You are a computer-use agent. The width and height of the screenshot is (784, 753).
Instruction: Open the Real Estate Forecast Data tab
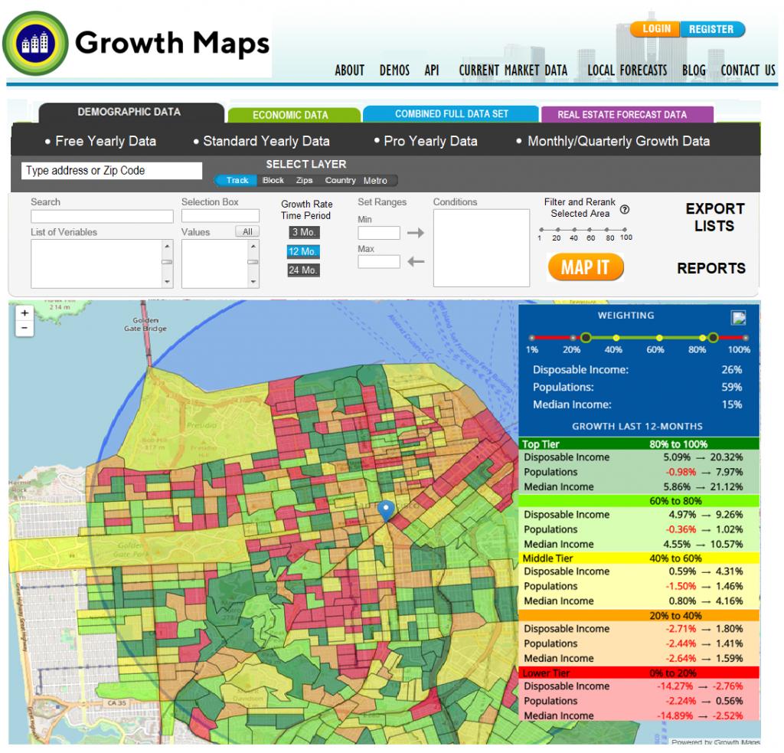(x=627, y=115)
